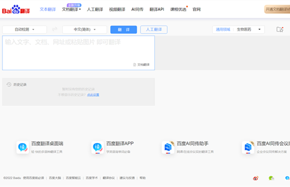Click the 历史记录 label
Image resolution: width=290 pixels, height=187 pixels.
point(20,85)
